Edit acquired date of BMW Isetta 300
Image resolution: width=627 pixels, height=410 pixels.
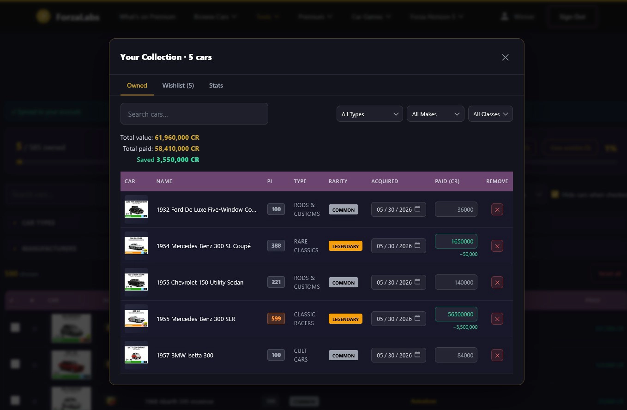pos(398,355)
